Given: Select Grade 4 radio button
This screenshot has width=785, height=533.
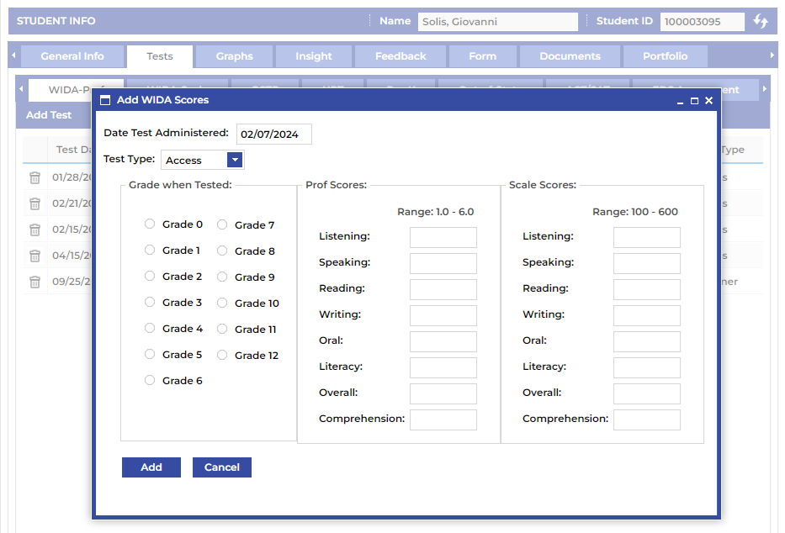Looking at the screenshot, I should coord(150,328).
